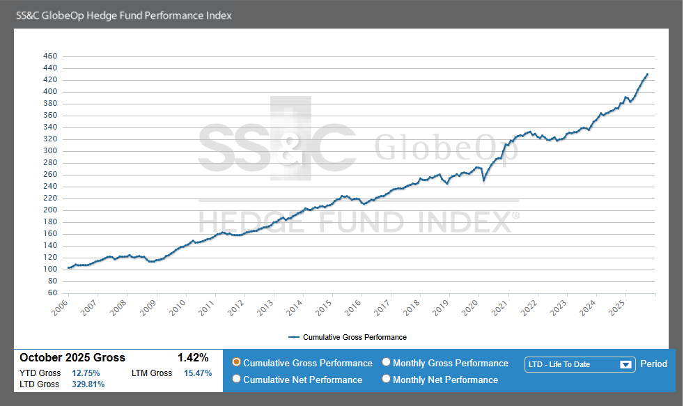Screen dimensions: 684x406
Task: Click the SS&C GlobeOp Hedge Fund Performance Index title
Action: [x=124, y=15]
